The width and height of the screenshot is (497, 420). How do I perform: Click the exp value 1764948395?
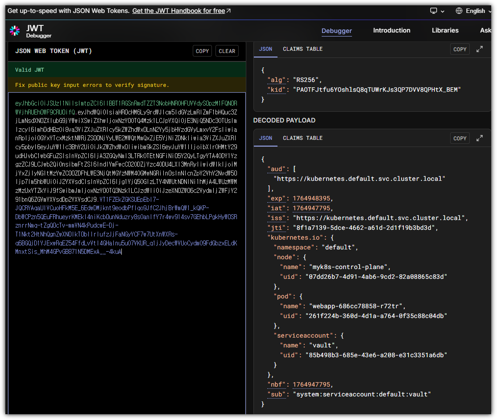311,199
